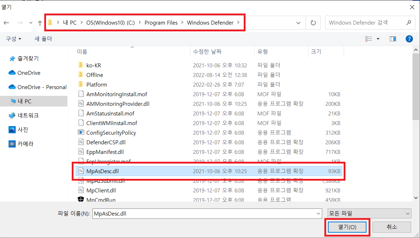Click the file list vertical scrollbar thumb
Image resolution: width=420 pixels, height=238 pixels.
416,87
